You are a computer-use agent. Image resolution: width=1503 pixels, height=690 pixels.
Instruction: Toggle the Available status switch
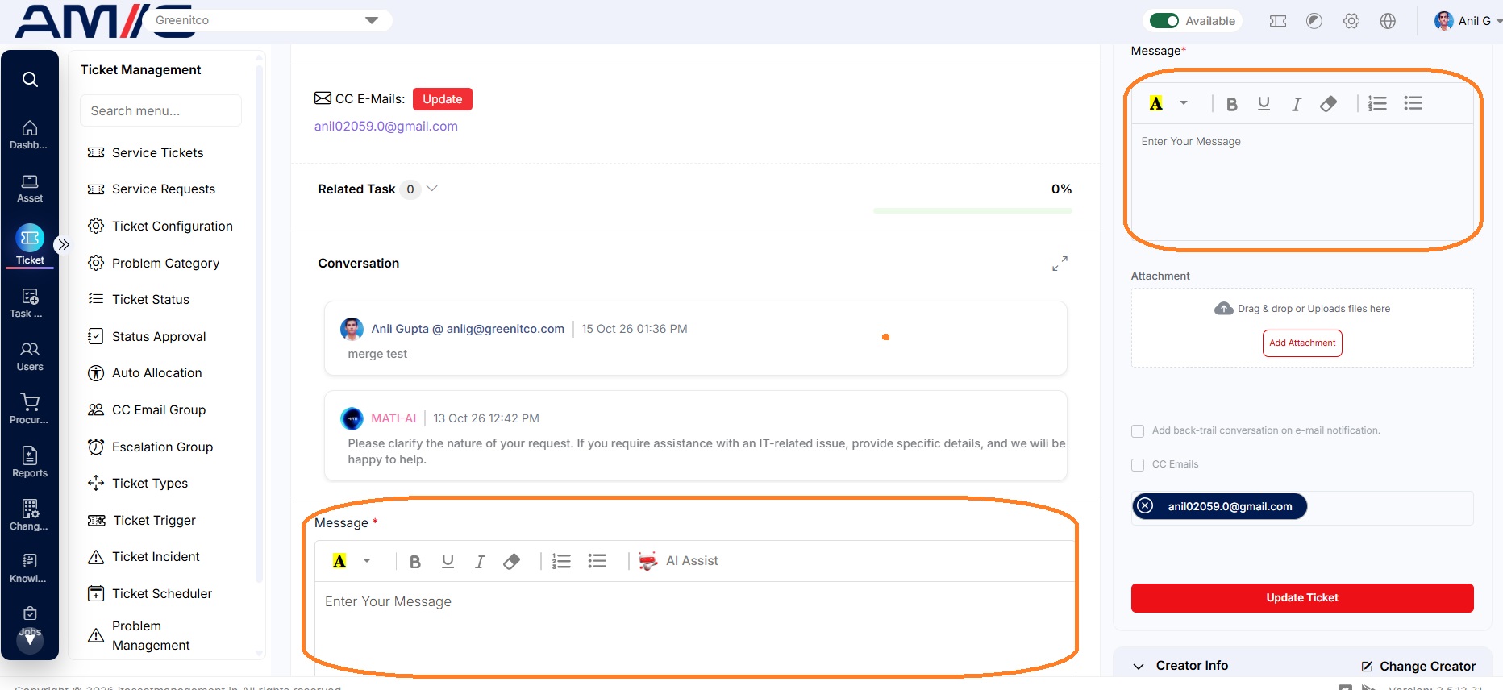(1164, 21)
